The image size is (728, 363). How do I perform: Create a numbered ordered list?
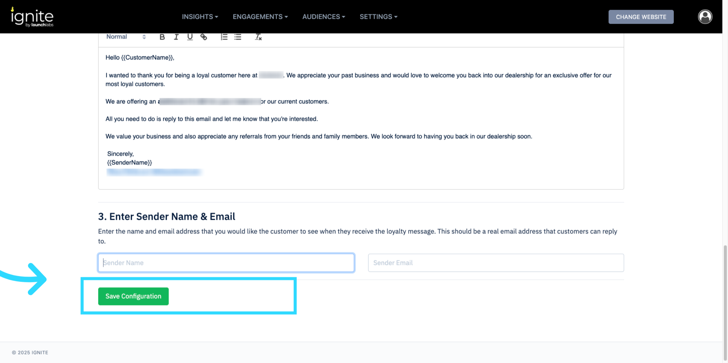[224, 37]
